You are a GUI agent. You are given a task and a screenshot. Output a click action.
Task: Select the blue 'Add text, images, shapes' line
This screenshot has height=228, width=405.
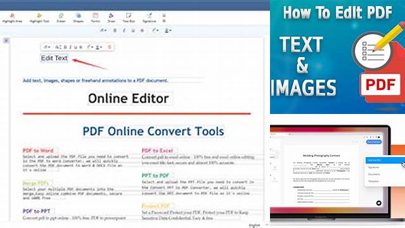pyautogui.click(x=95, y=80)
